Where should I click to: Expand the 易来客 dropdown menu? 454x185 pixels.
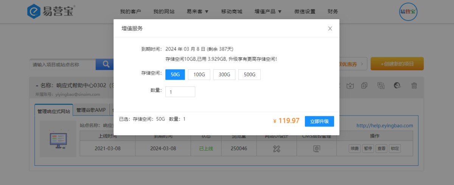197,11
